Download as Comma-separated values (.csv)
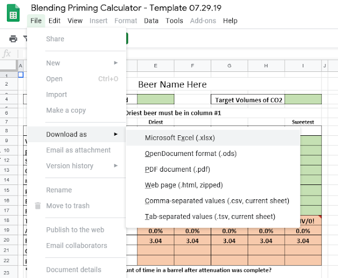This screenshot has width=338, height=278. [213, 201]
